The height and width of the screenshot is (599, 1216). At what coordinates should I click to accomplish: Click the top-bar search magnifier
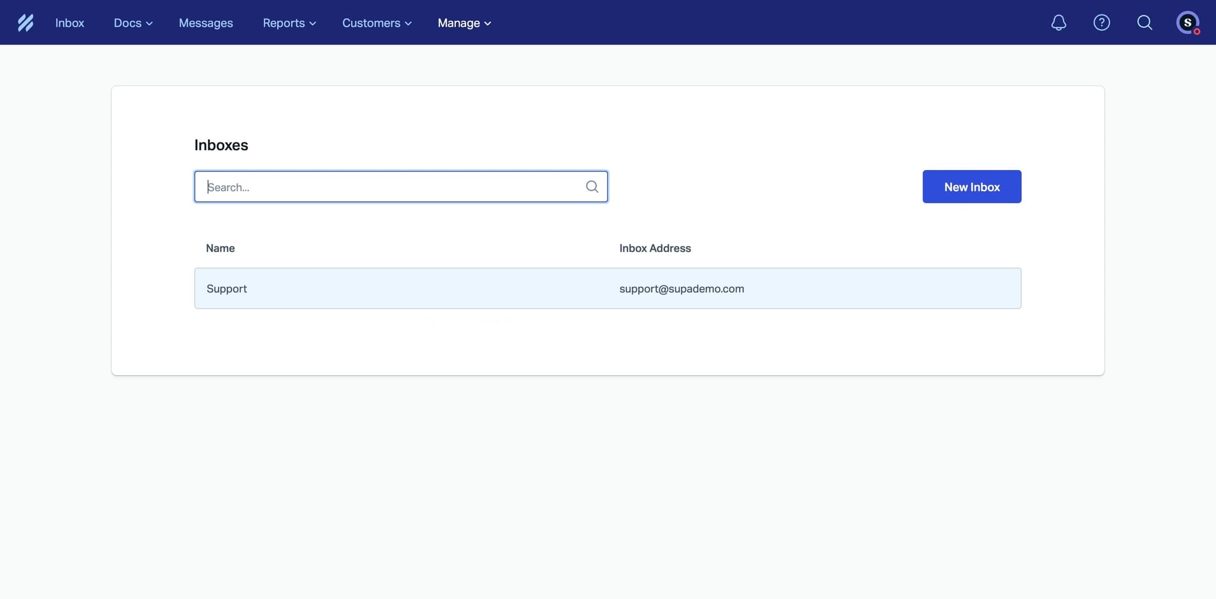click(1145, 22)
